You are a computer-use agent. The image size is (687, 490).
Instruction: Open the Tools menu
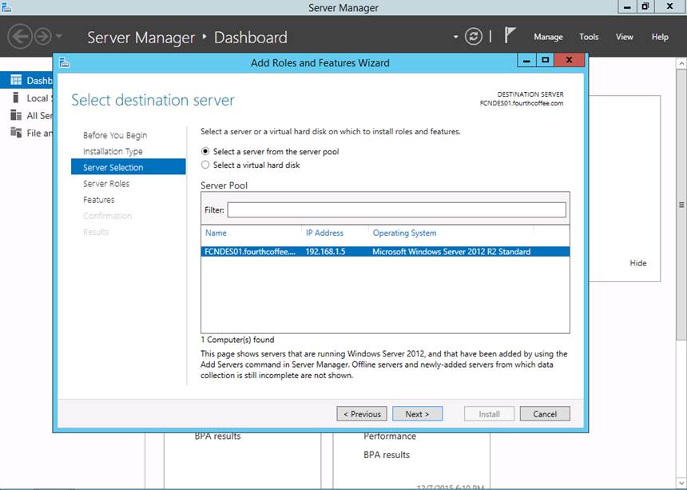tap(589, 37)
